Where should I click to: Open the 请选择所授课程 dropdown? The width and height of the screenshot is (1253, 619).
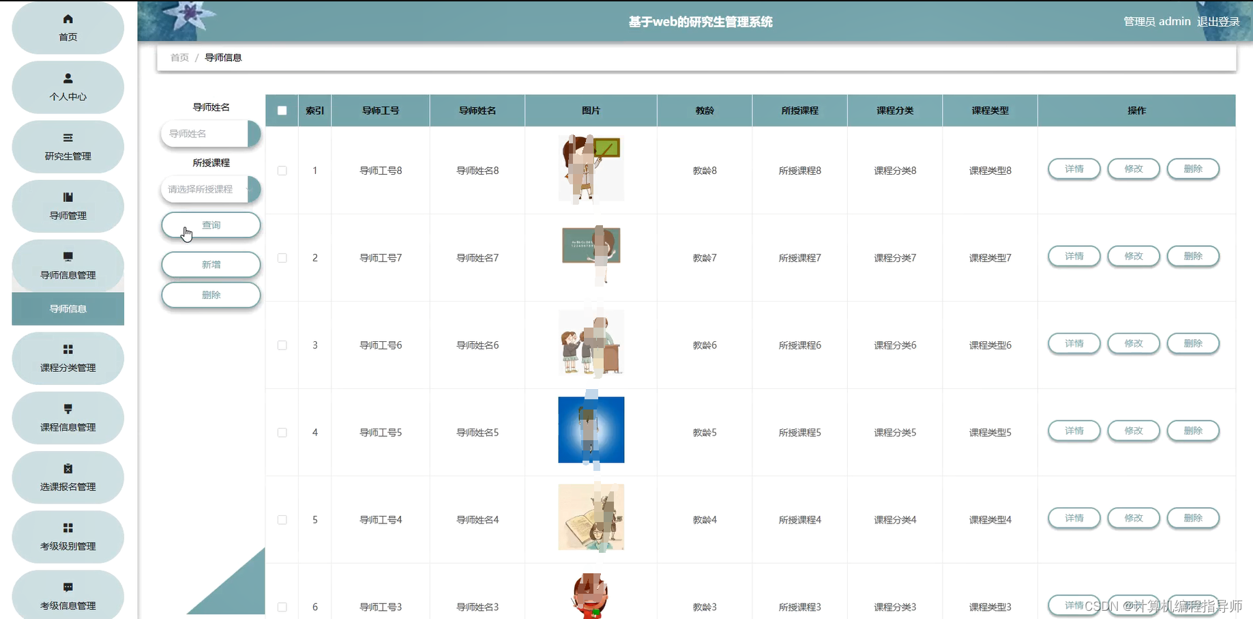(x=211, y=189)
